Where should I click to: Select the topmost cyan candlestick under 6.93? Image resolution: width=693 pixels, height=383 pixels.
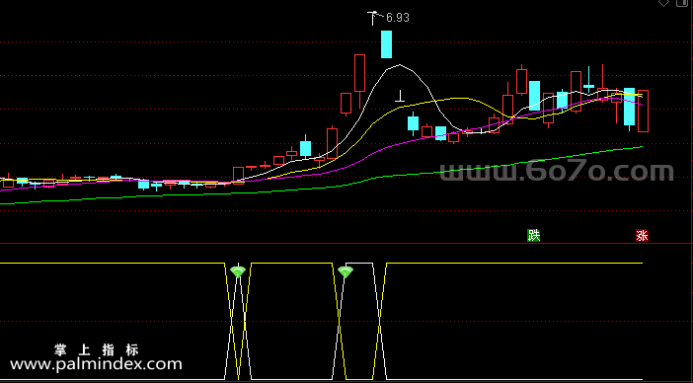click(386, 44)
